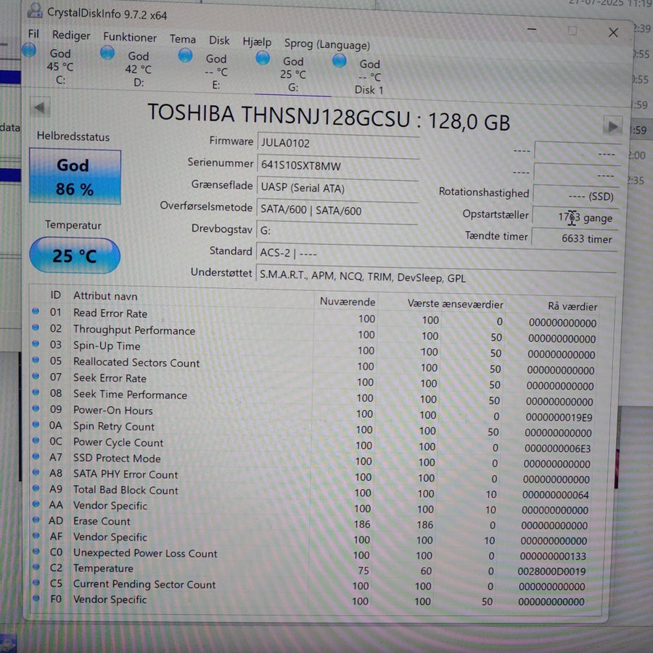The height and width of the screenshot is (653, 653).
Task: Click status dot for Spin-Up Time
Action: point(36,344)
